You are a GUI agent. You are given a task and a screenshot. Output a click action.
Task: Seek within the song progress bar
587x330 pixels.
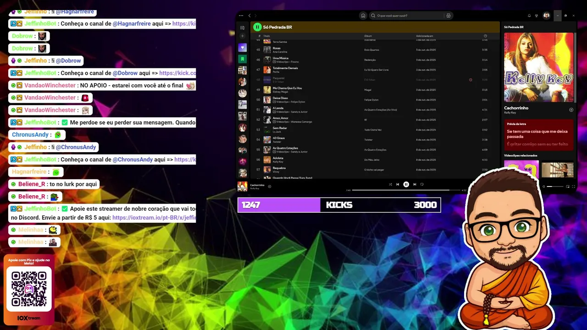(x=406, y=190)
